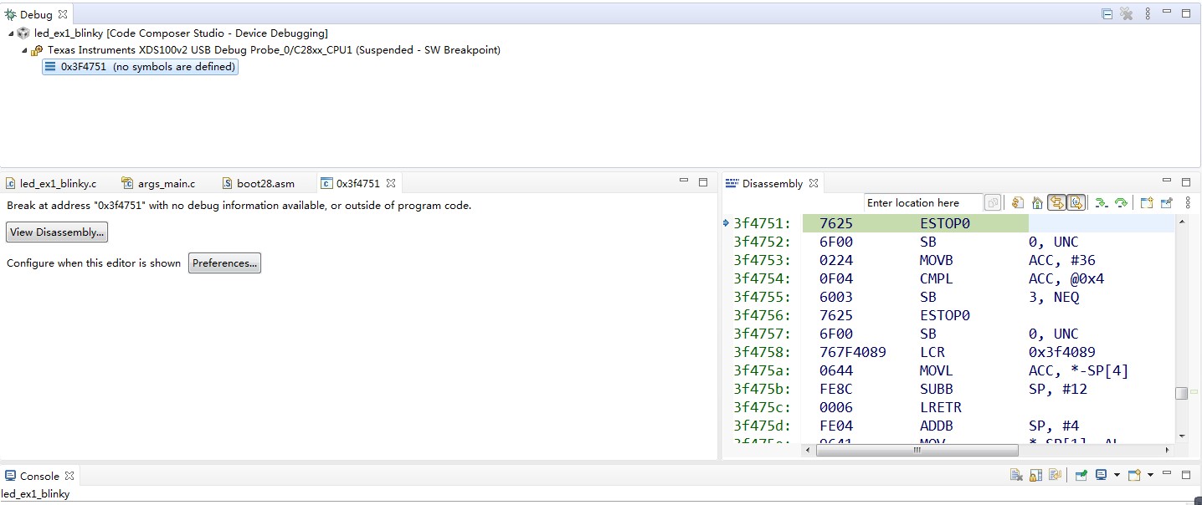
Task: Click the Enter location here field
Action: (x=922, y=203)
